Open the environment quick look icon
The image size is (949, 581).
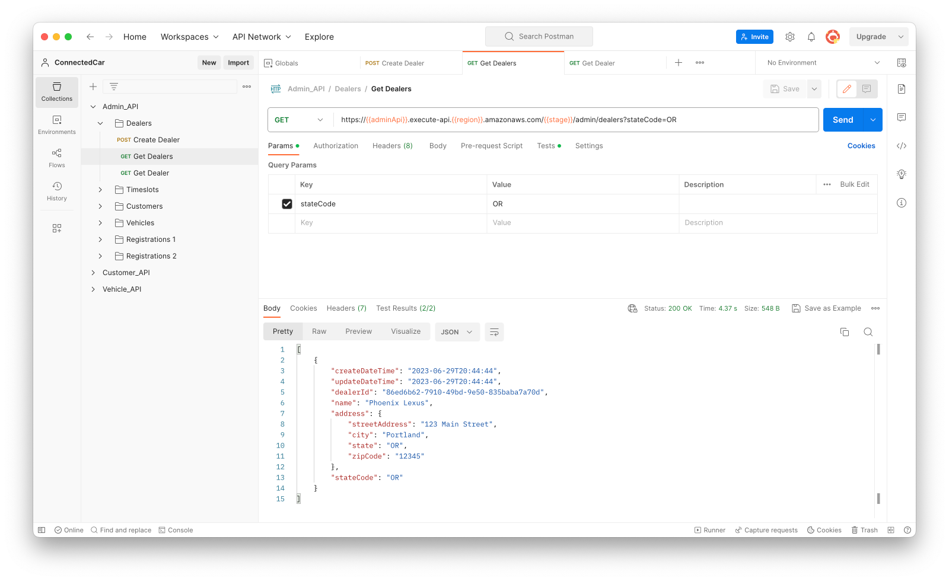[902, 63]
